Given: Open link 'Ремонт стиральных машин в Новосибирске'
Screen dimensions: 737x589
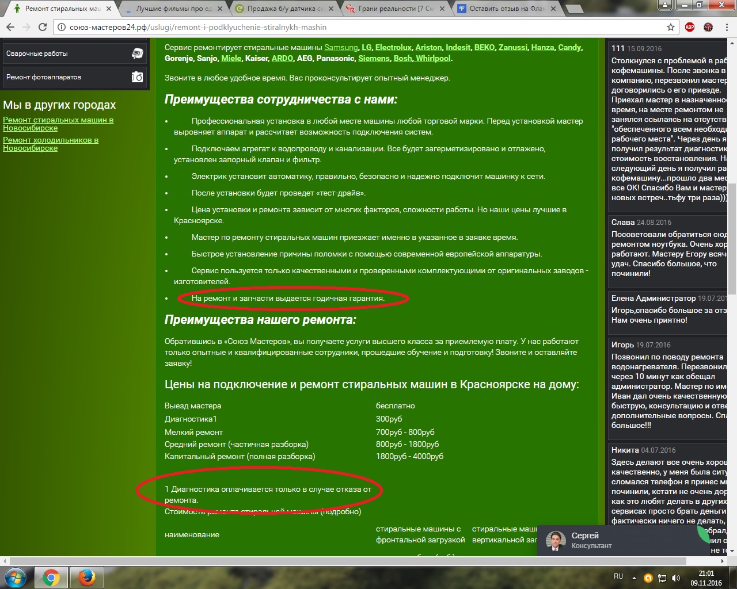Looking at the screenshot, I should point(58,124).
